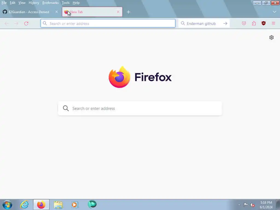Click the muted volume tray icon
The height and width of the screenshot is (210, 280).
point(252,205)
